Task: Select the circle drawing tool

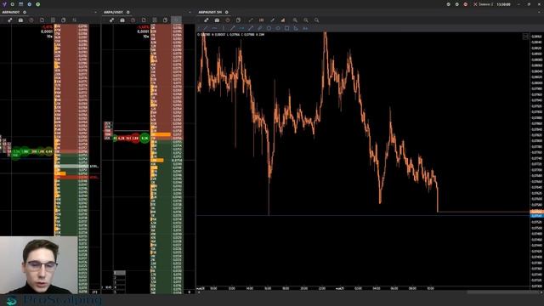Action: point(269,28)
